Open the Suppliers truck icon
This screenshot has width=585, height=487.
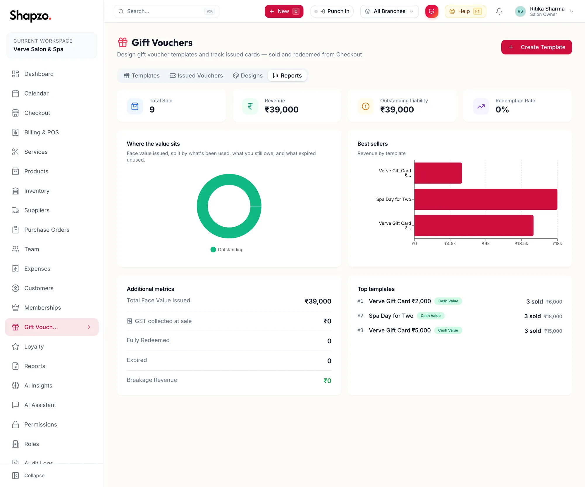click(x=15, y=210)
